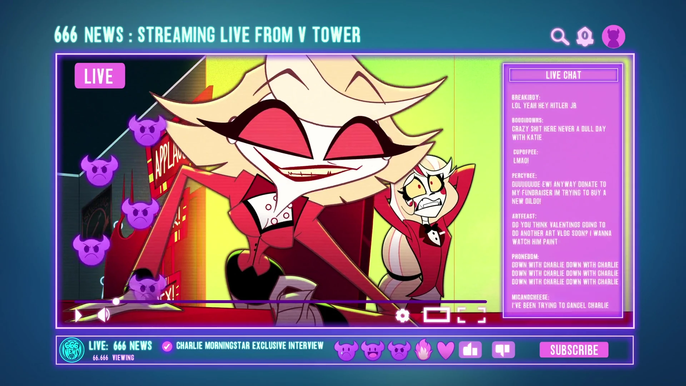
Task: Click the thumbs down dislike button
Action: click(503, 350)
